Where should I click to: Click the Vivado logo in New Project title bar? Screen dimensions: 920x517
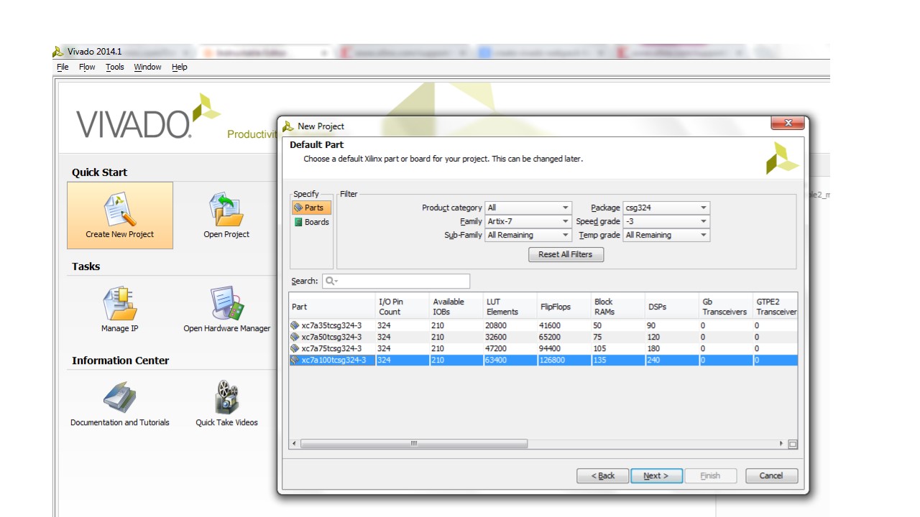tap(288, 126)
